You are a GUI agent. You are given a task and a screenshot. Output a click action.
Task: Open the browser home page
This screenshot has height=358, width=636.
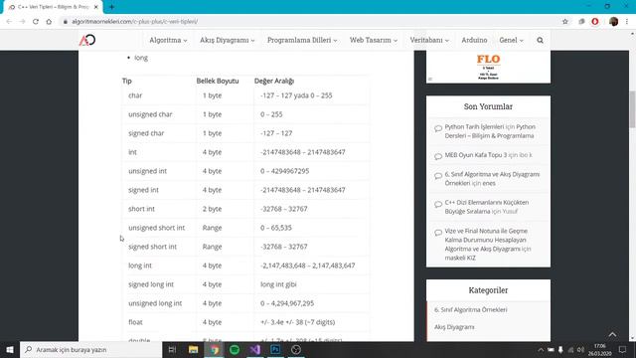pos(49,22)
